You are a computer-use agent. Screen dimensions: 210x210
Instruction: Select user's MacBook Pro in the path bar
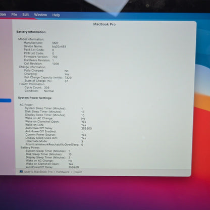38,172
